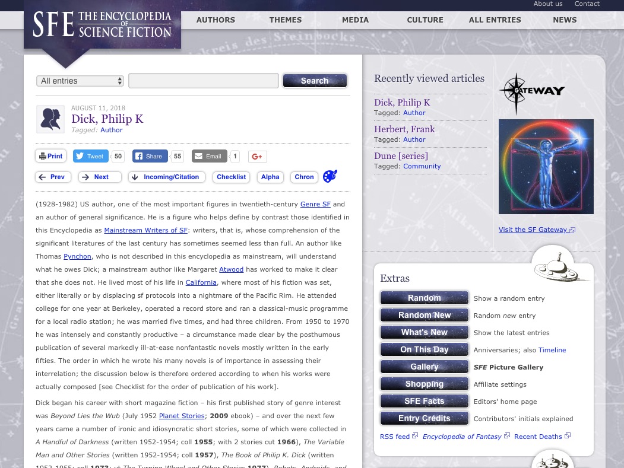Email this entry to someone
This screenshot has width=624, height=468.
coord(210,156)
